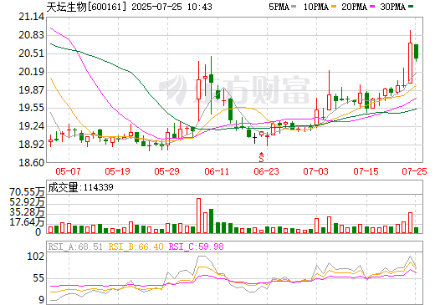Select the 20PMA legend label
The height and width of the screenshot is (305, 435).
click(354, 7)
